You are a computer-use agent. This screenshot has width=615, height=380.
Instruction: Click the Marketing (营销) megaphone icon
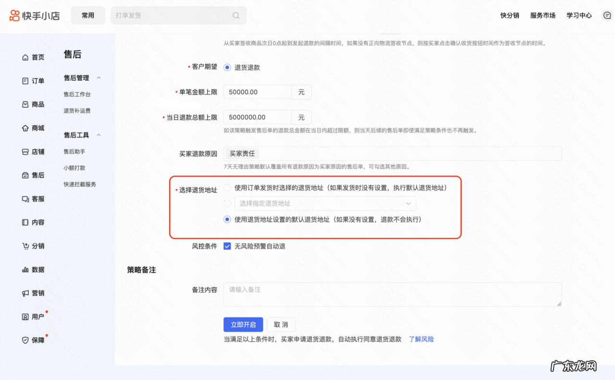click(x=25, y=294)
